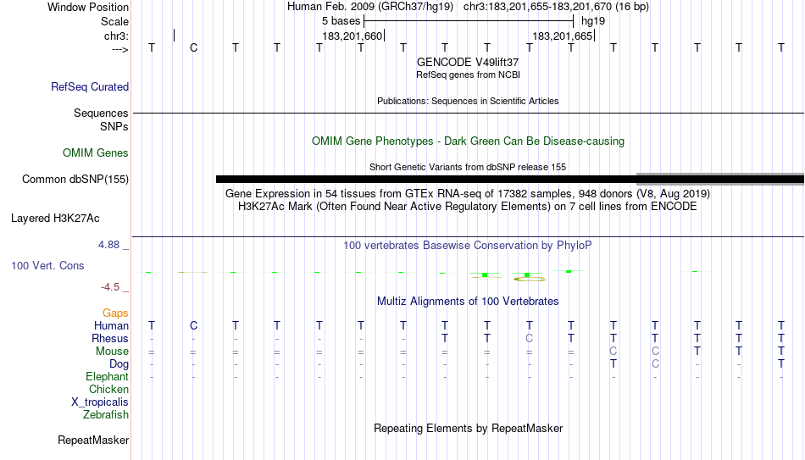Click the chr3:183,201,655-183,201,670 (16 bp) position text
805x460 pixels.
point(556,7)
